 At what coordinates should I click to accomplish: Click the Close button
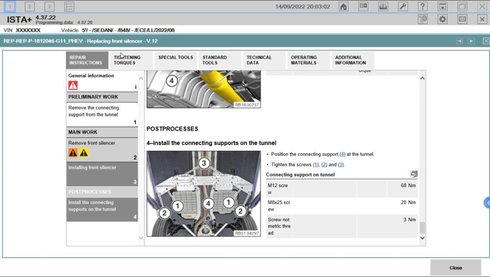456,268
